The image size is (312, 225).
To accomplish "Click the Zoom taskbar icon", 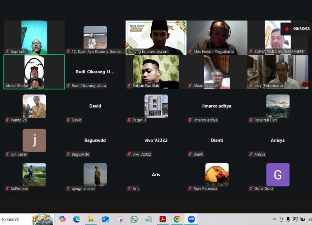I will tap(191, 219).
